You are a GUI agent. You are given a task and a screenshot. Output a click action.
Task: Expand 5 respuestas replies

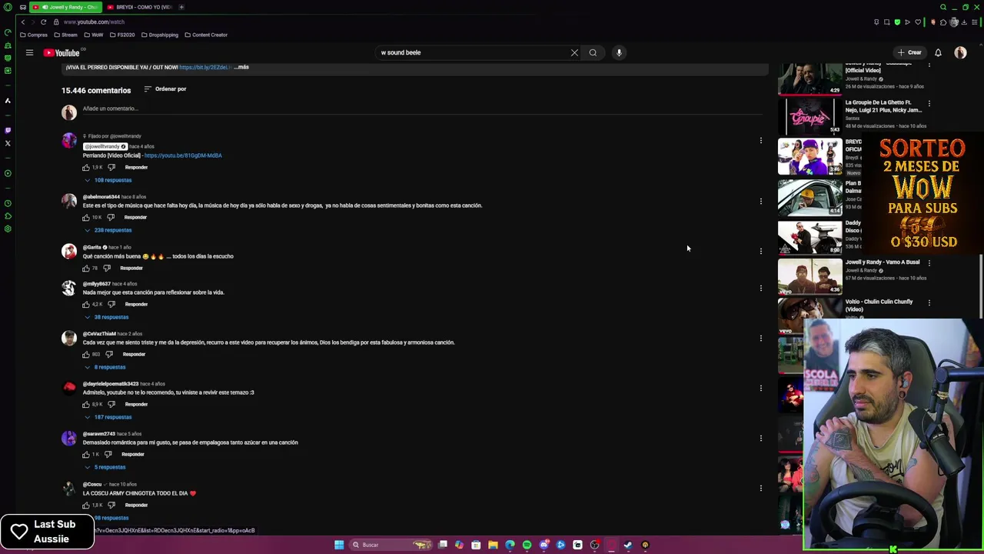[105, 467]
